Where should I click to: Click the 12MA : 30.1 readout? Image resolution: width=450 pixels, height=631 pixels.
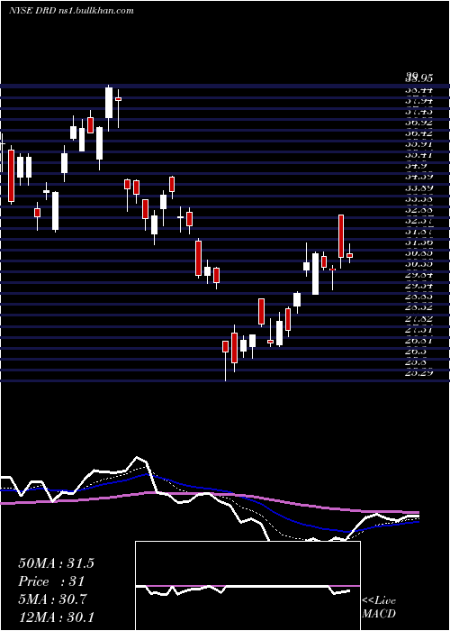click(x=56, y=617)
